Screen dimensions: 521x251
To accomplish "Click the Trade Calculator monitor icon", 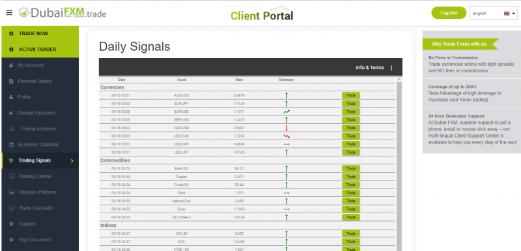I will 12,208.
